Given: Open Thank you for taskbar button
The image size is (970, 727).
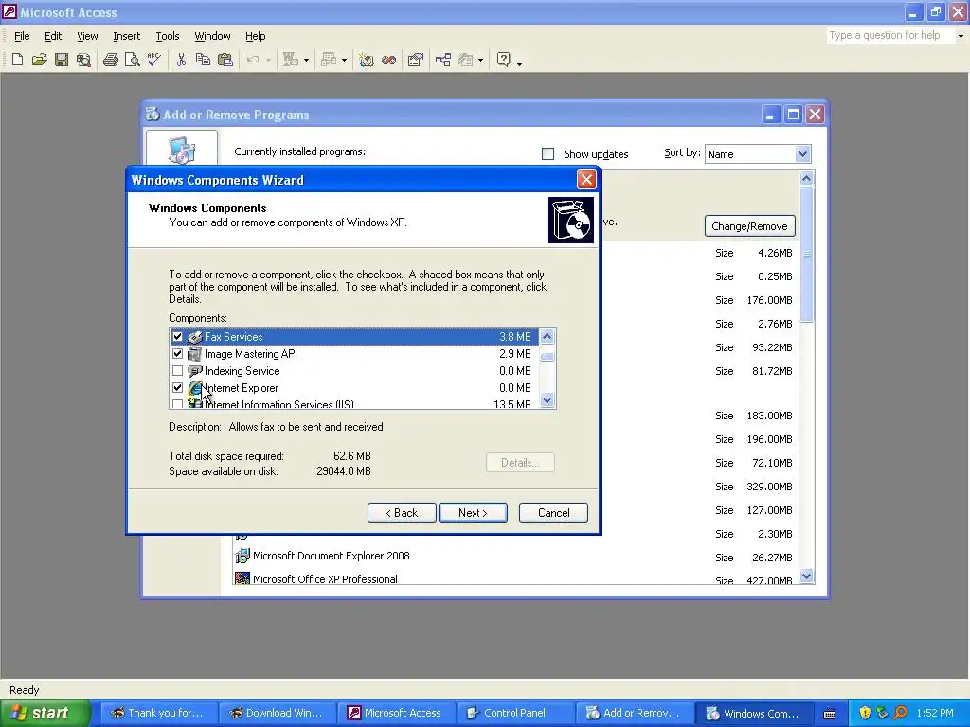Looking at the screenshot, I should [x=159, y=713].
